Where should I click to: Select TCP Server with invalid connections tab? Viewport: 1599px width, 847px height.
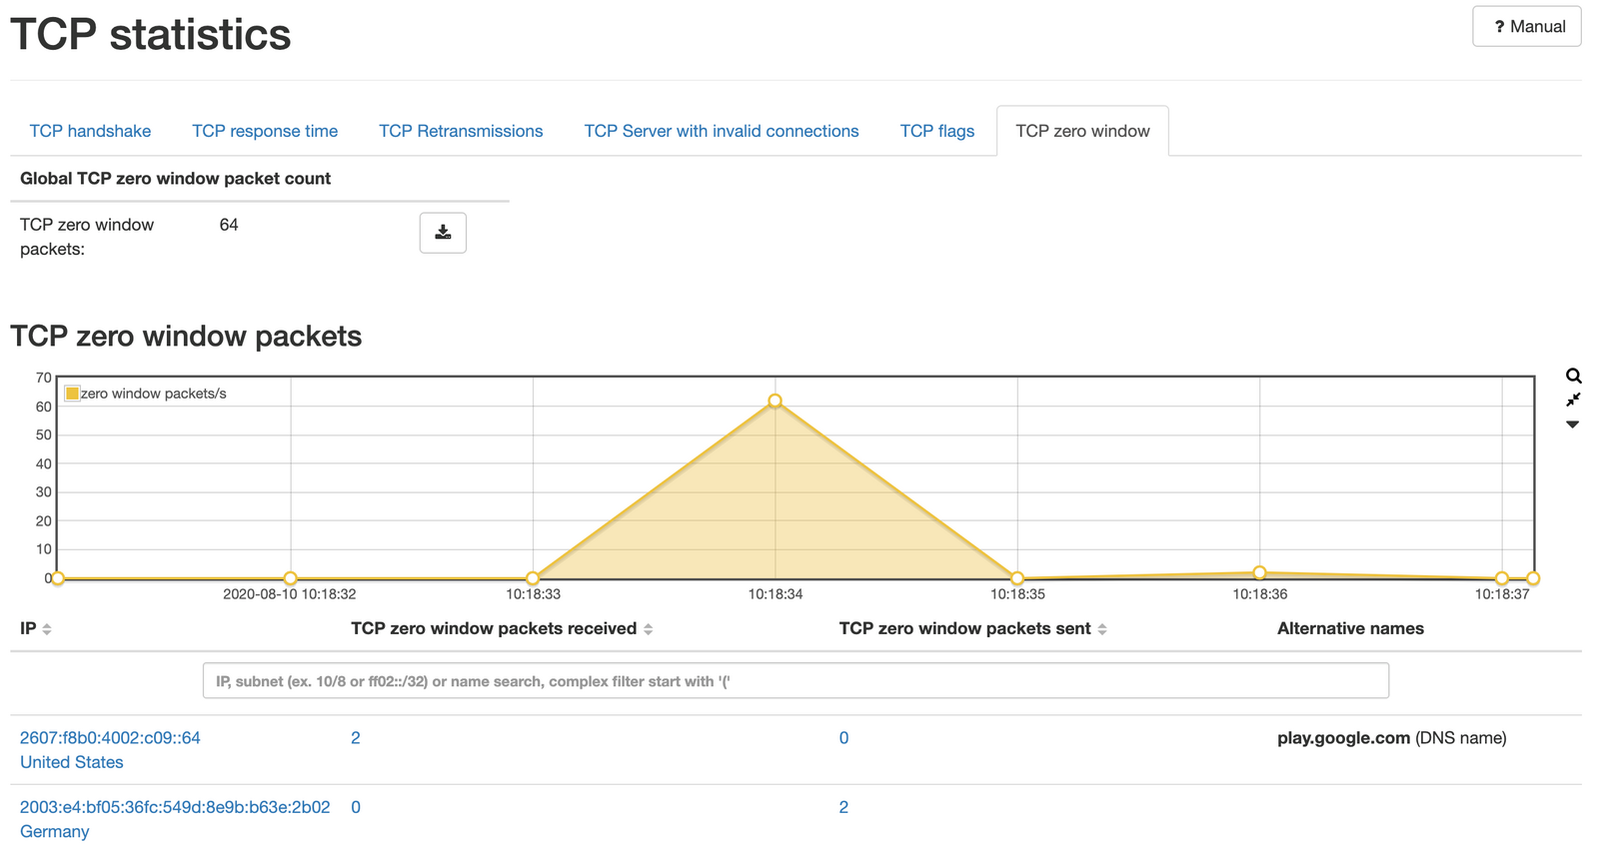(x=721, y=131)
